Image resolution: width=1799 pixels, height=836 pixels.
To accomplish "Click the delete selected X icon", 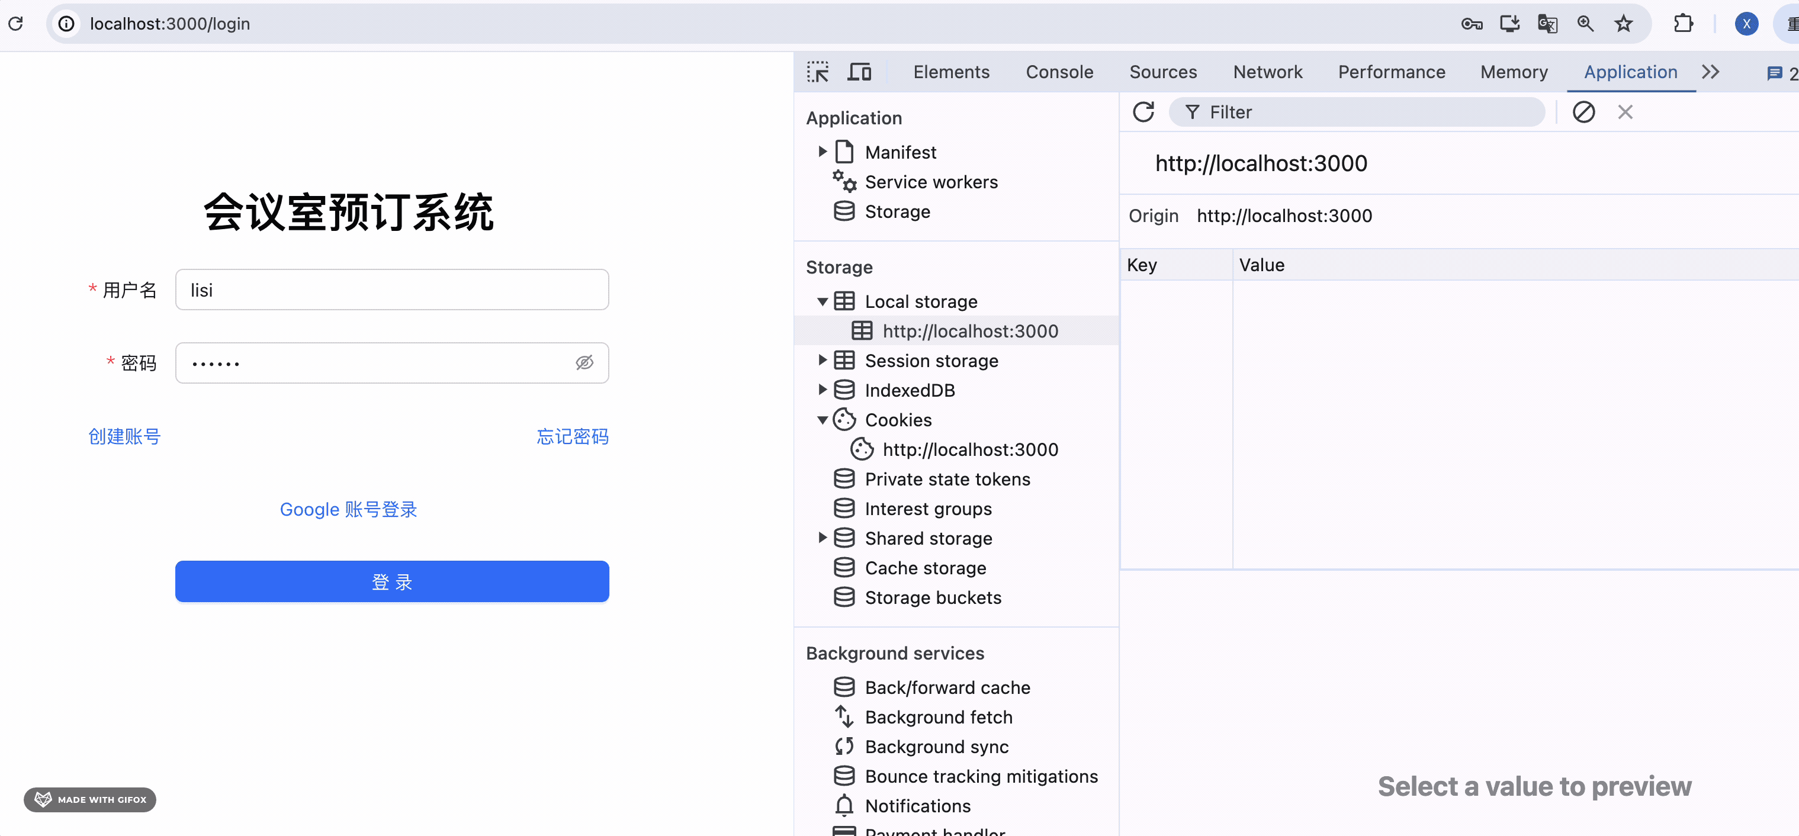I will click(x=1625, y=112).
